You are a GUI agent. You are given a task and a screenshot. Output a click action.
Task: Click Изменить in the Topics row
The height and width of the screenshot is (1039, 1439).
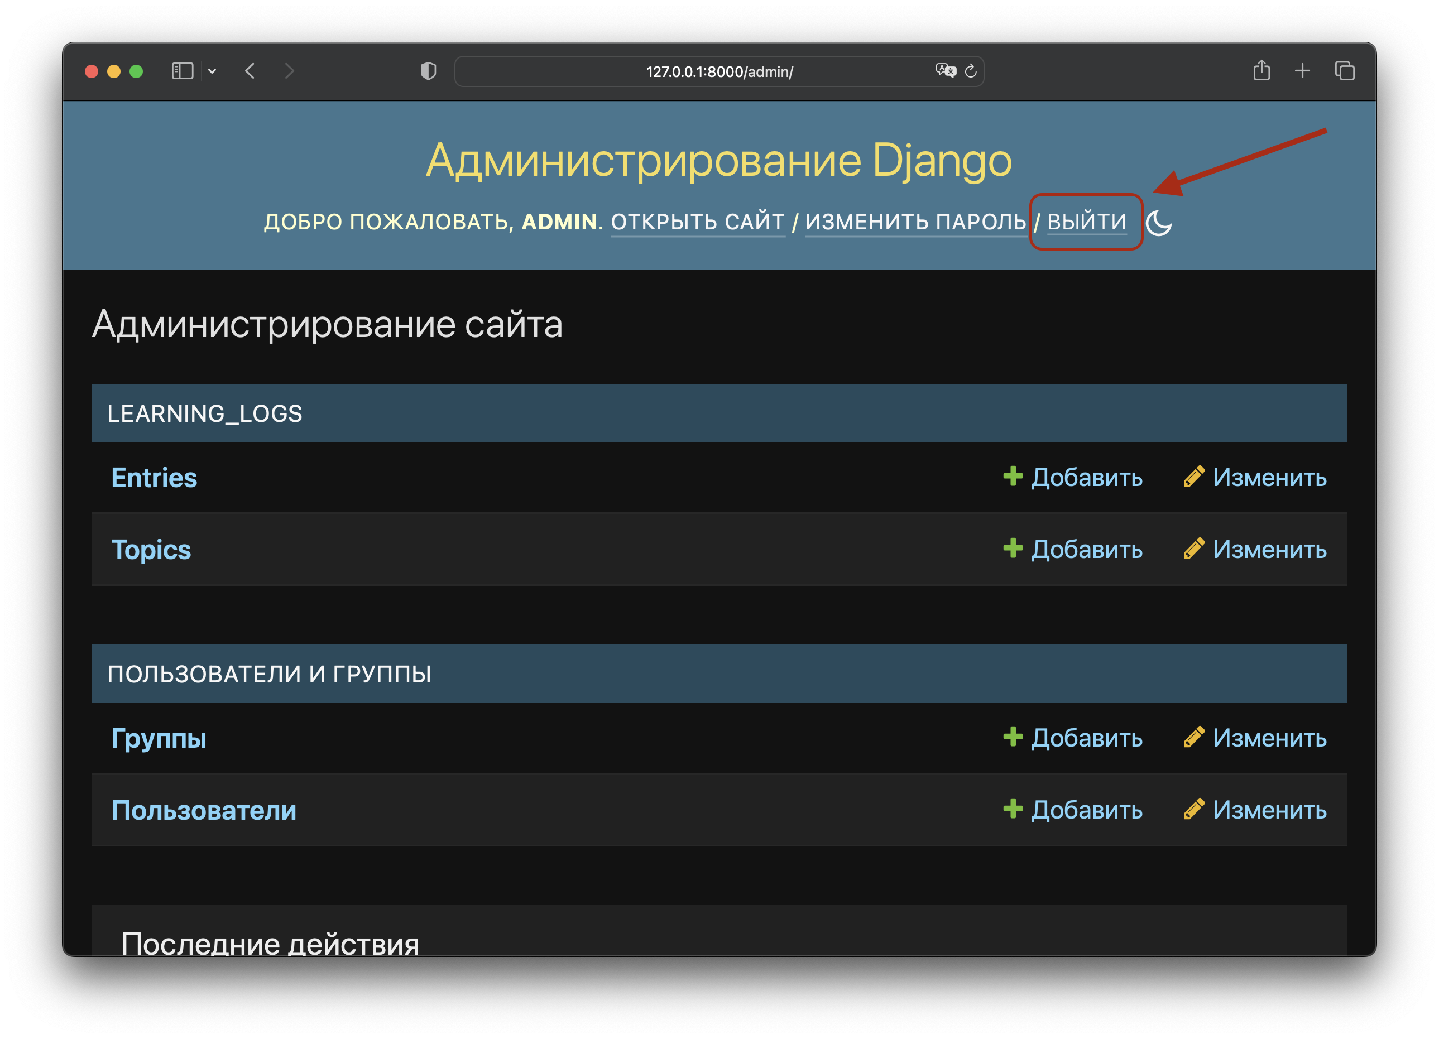pos(1270,549)
